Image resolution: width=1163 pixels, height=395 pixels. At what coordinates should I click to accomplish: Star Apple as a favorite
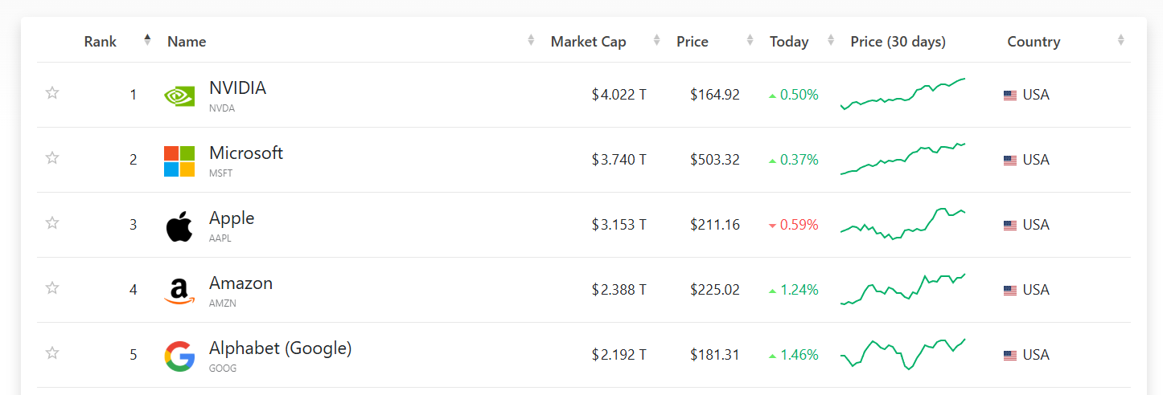coord(52,222)
